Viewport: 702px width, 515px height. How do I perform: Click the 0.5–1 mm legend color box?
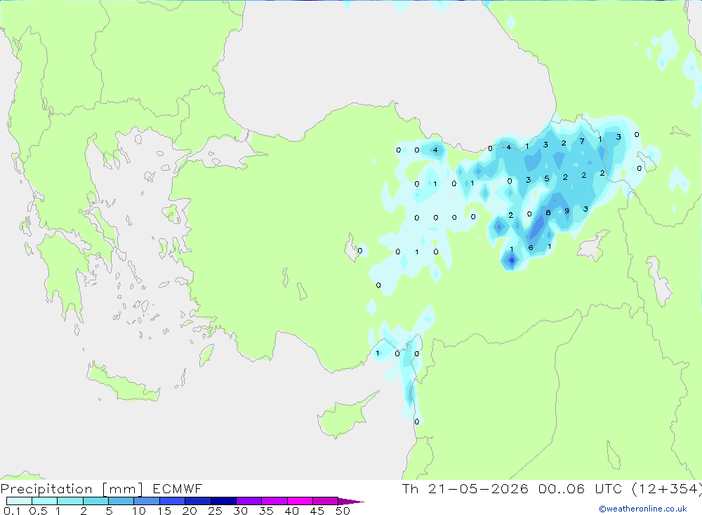[45, 501]
